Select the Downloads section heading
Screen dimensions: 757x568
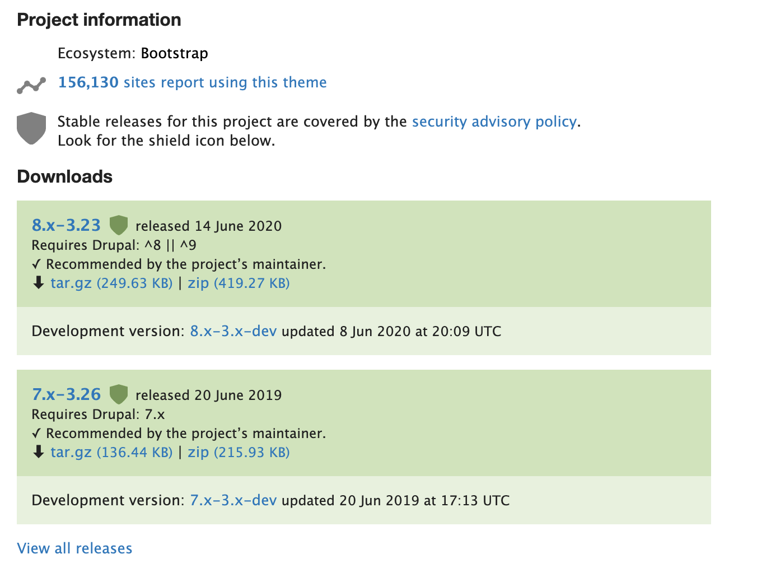click(64, 176)
